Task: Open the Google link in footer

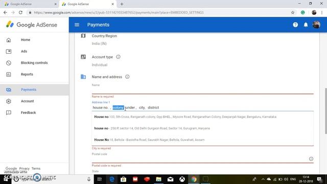Action: 11,168
